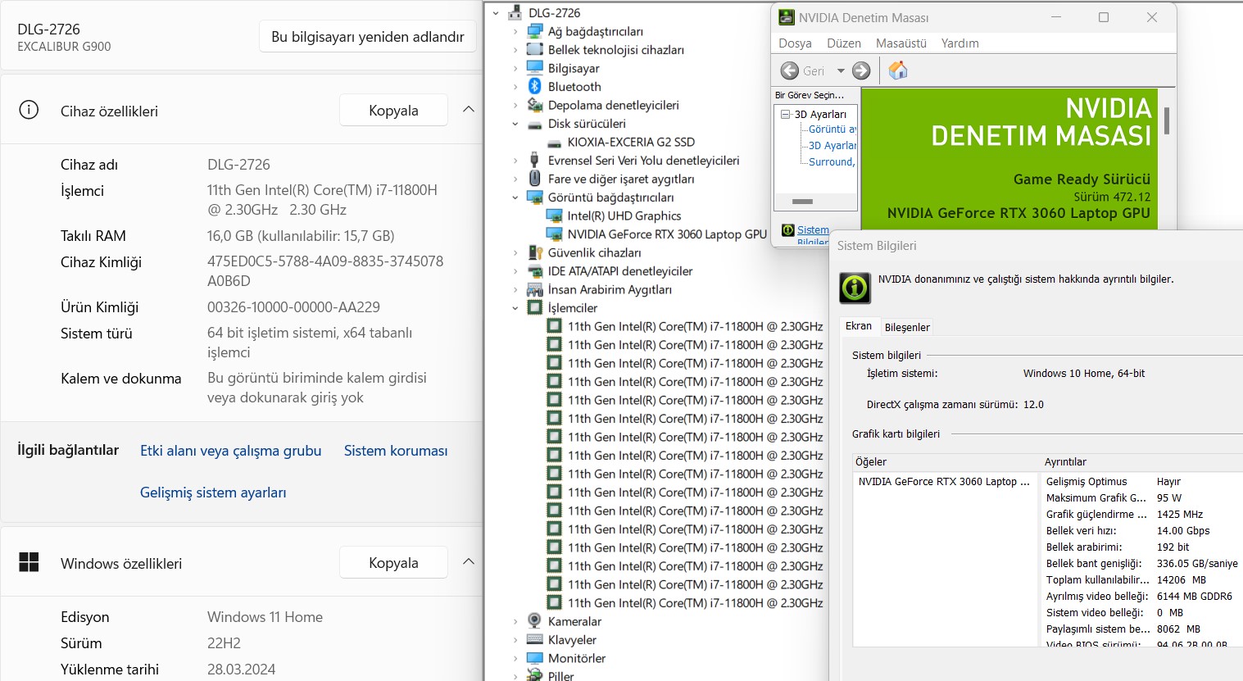Click the Geri back arrow in NVIDIA panel
Image resolution: width=1243 pixels, height=681 pixels.
[x=790, y=70]
